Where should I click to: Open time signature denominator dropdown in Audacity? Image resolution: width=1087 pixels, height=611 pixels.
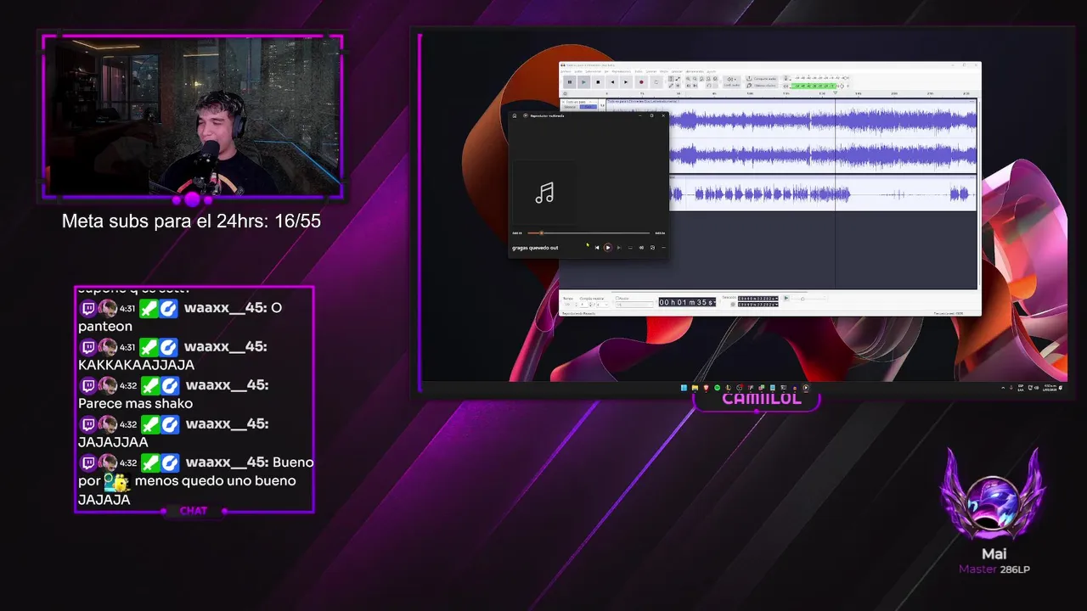coord(602,305)
